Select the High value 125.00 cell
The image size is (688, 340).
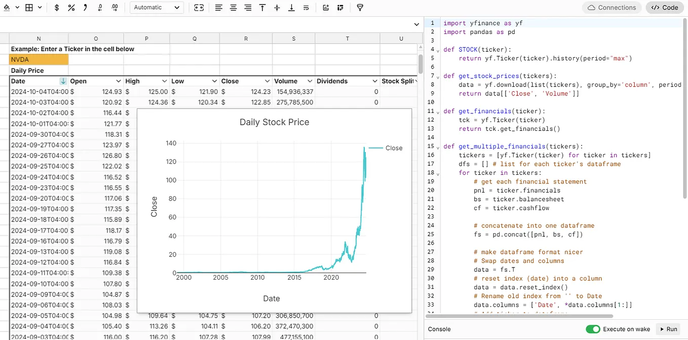(146, 92)
